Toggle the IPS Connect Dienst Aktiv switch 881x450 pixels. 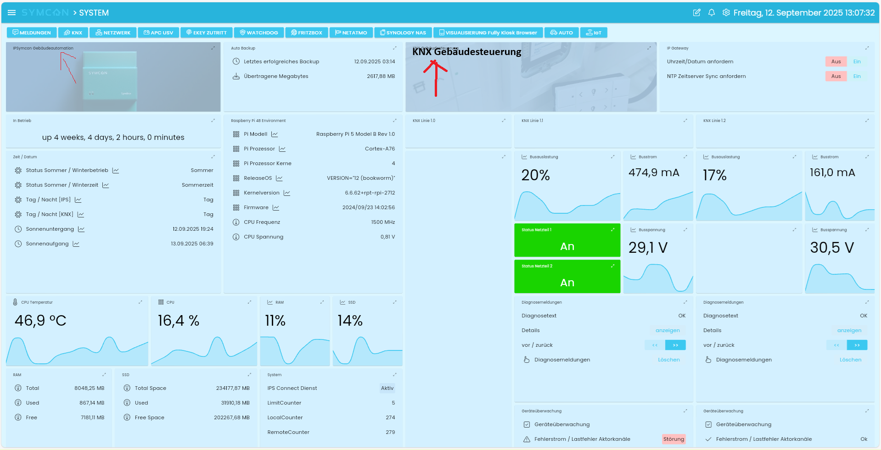coord(387,389)
